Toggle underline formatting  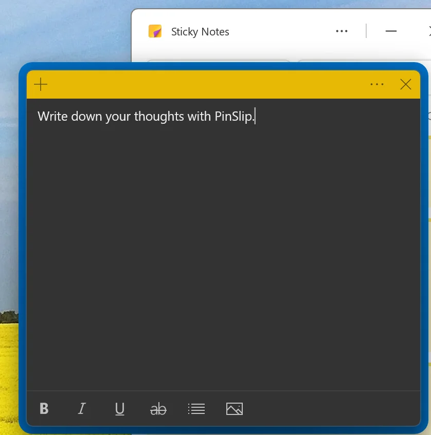point(120,409)
